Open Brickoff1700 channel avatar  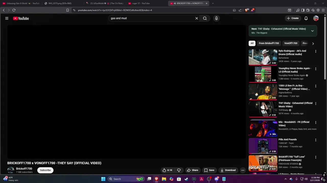tap(11, 170)
